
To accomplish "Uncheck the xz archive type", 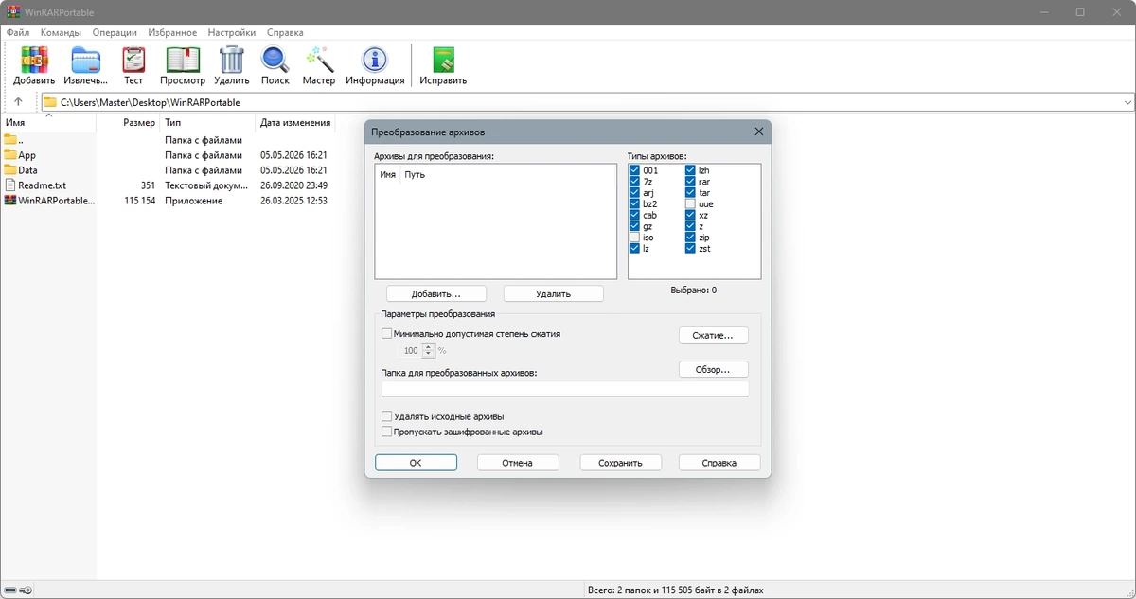I will point(691,216).
